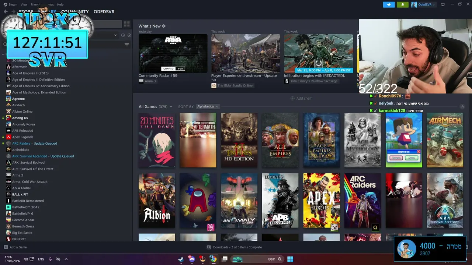Screen dimensions: 472x265
Task: Select ARC Raiders - Update Queued entry
Action: coord(35,144)
